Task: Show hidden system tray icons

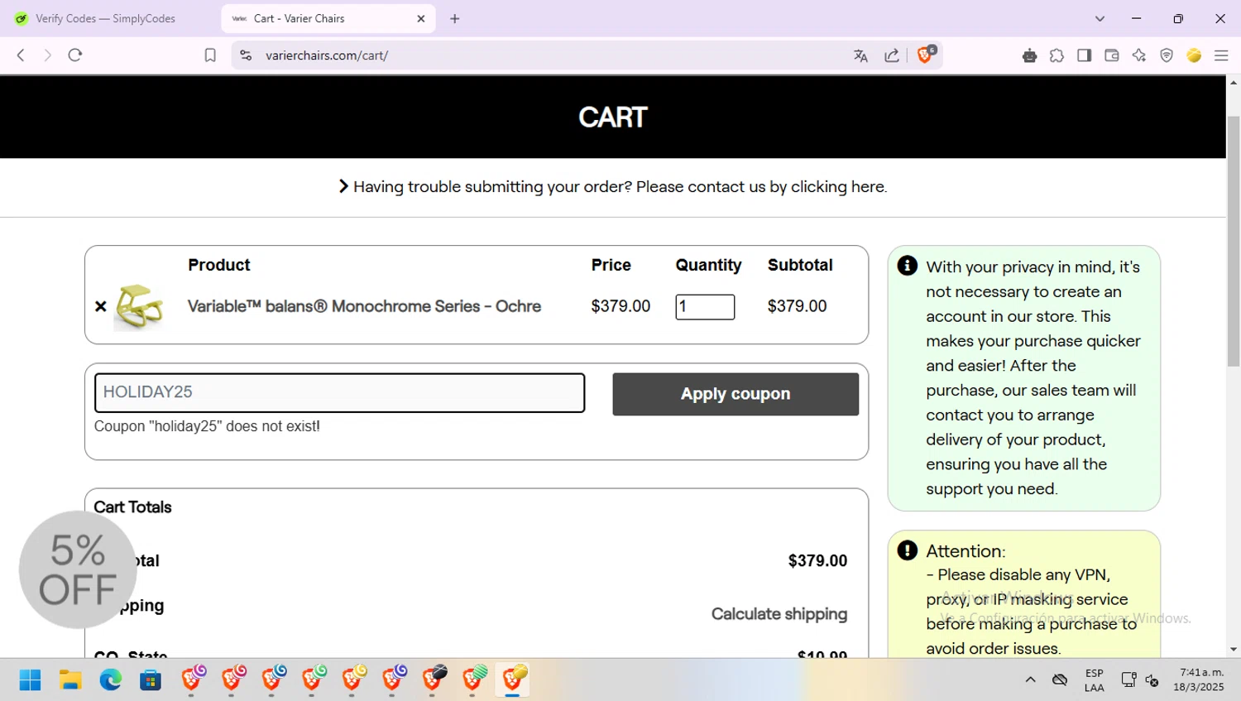Action: (1030, 679)
